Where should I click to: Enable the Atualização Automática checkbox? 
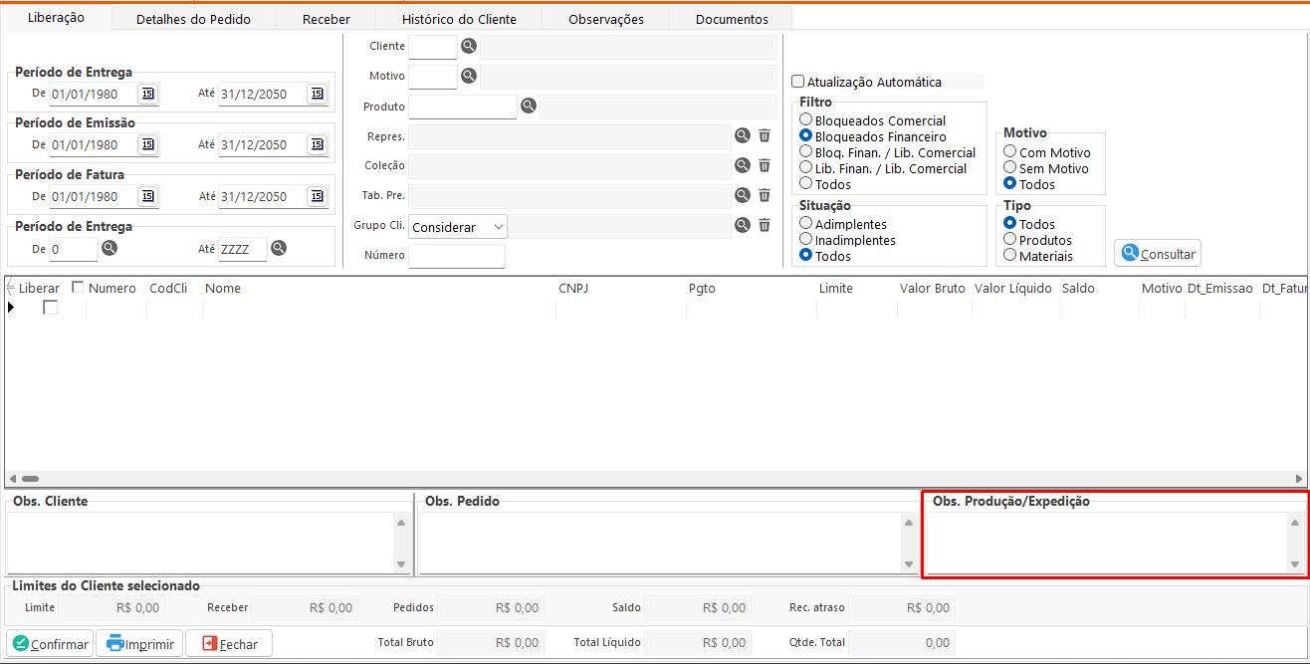click(797, 83)
